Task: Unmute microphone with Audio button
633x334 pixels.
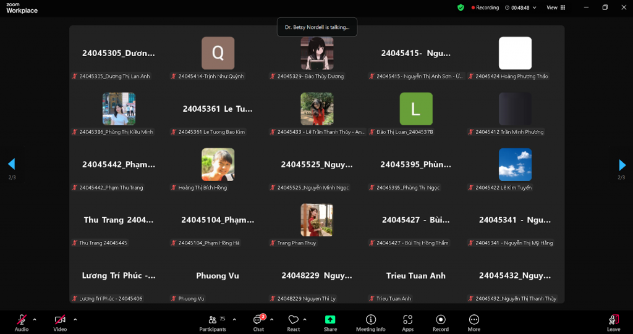Action: click(22, 323)
